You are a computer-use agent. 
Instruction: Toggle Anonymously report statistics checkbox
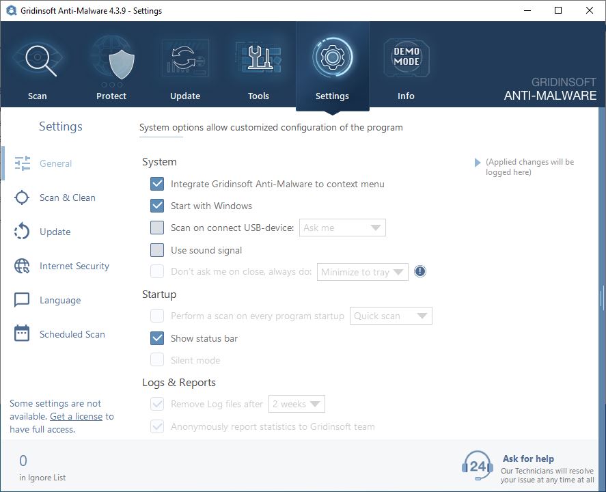pyautogui.click(x=157, y=426)
